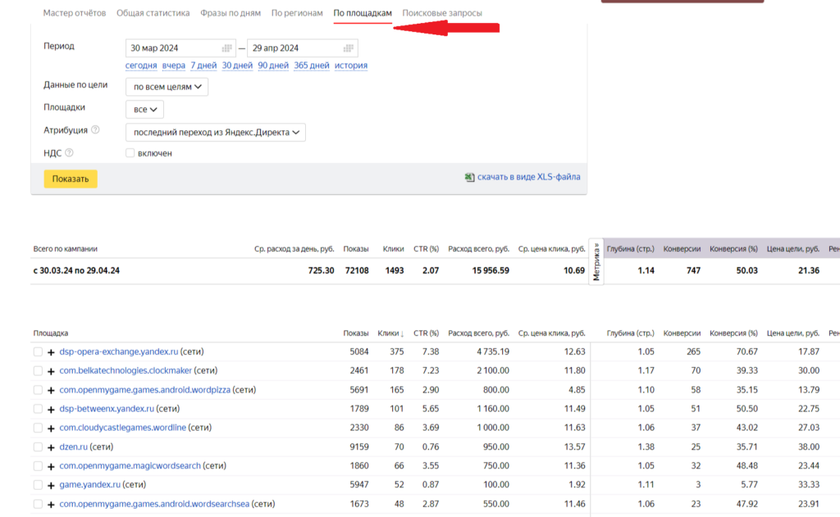The image size is (840, 517).
Task: Open the 'по всем целям' dropdown
Action: 167,86
